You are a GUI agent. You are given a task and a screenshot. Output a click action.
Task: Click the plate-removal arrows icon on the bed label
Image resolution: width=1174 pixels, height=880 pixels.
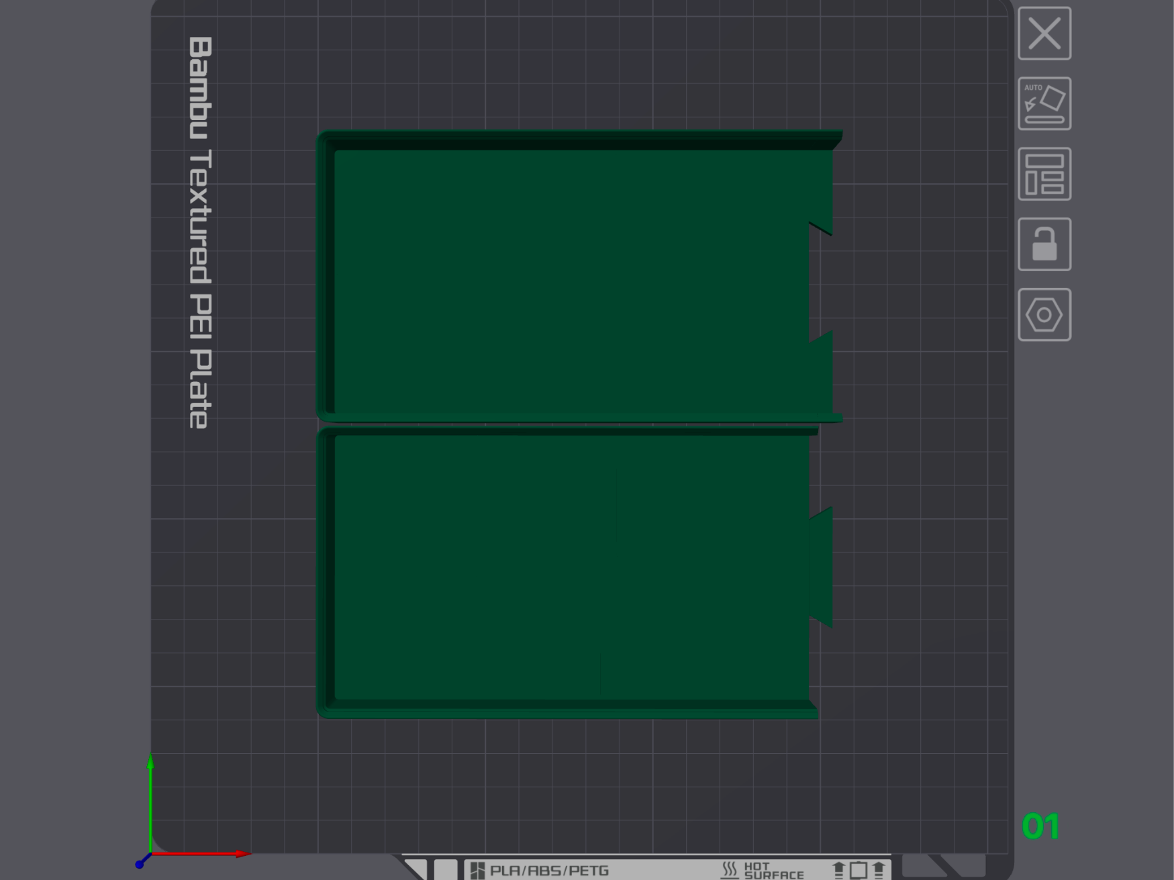[x=859, y=871]
